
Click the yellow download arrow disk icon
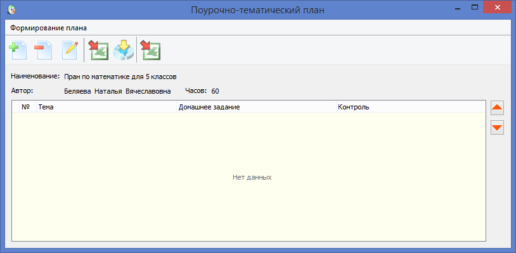124,50
